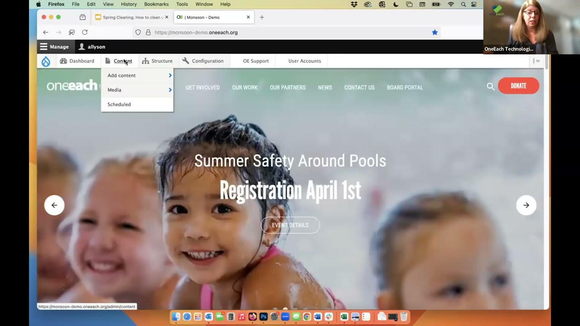Click the OneEach Technologies video thumbnail
The height and width of the screenshot is (326, 580).
532,27
